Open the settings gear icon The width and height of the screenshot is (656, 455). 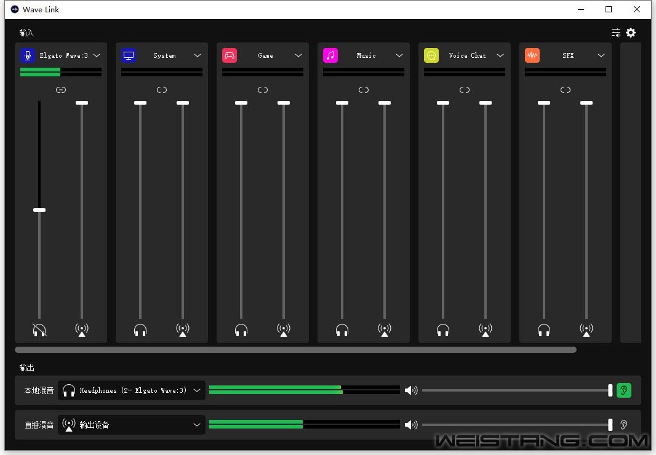(631, 33)
